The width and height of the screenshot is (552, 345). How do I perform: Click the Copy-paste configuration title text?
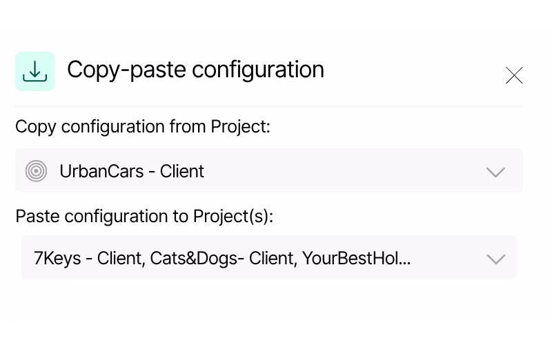(195, 70)
